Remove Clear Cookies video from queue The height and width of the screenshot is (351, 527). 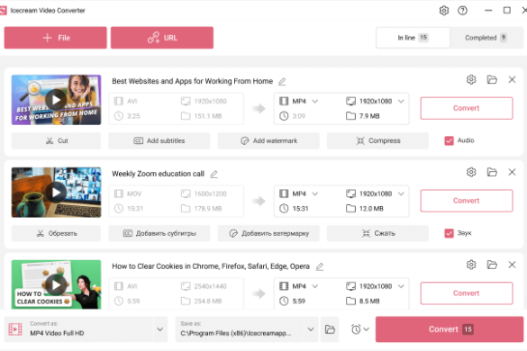click(512, 265)
